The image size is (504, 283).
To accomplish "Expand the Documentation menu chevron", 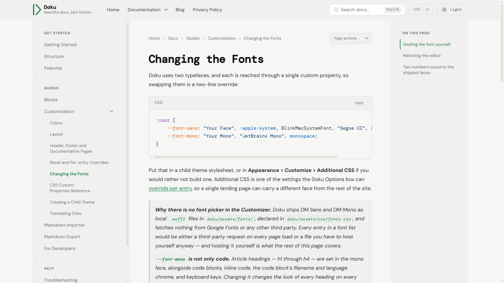I will pos(166,10).
